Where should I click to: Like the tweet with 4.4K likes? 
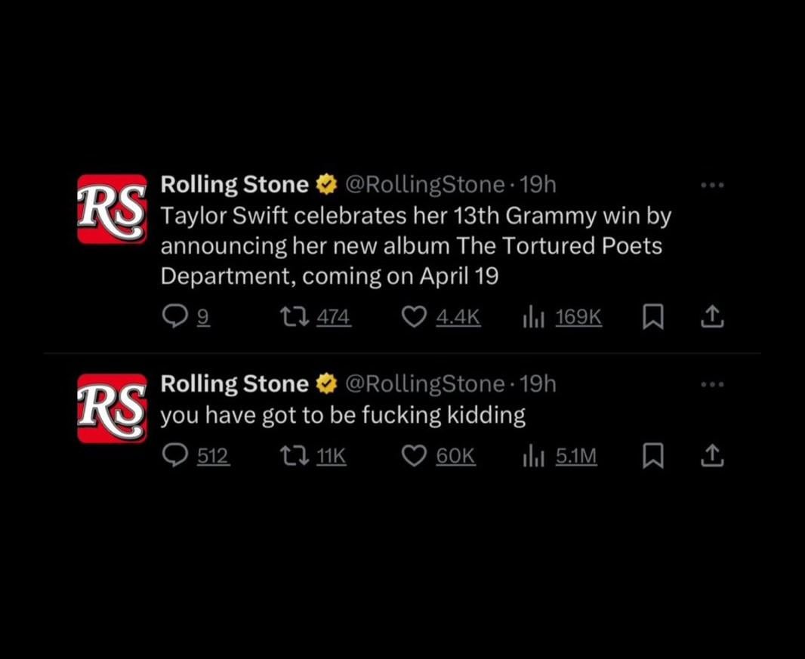pos(414,319)
